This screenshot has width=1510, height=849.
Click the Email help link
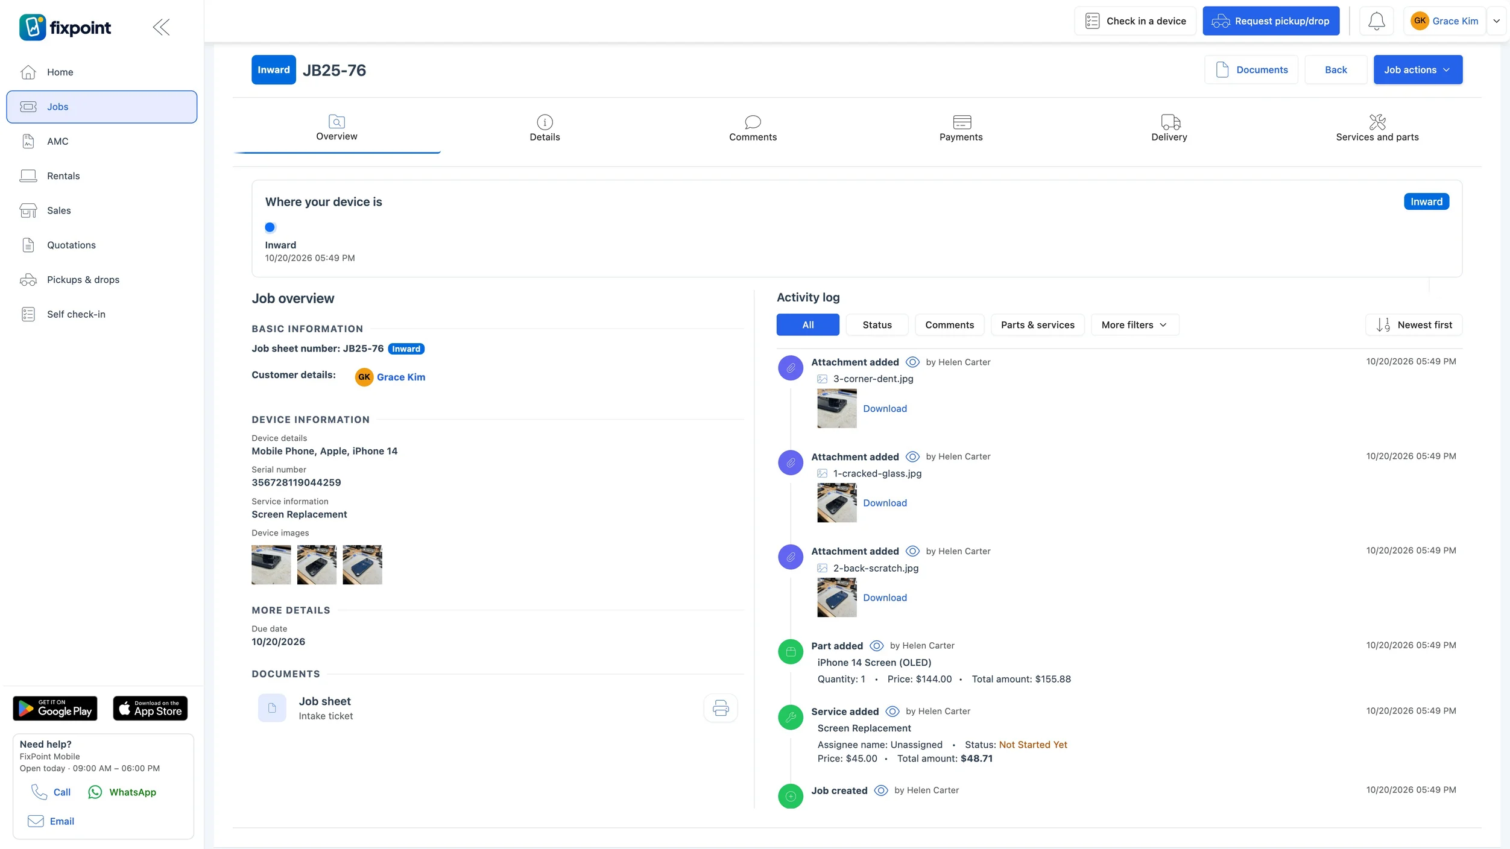point(51,821)
